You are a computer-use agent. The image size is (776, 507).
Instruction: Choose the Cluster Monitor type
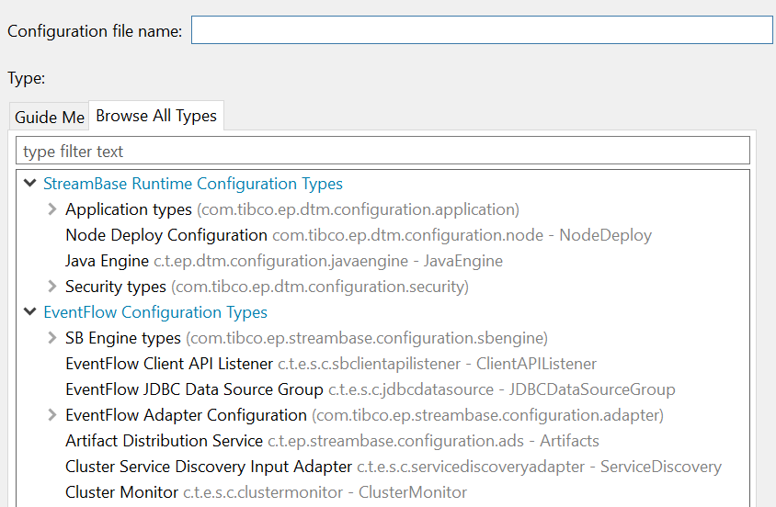121,492
